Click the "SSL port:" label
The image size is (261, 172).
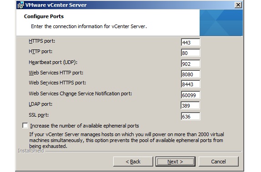pyautogui.click(x=39, y=115)
